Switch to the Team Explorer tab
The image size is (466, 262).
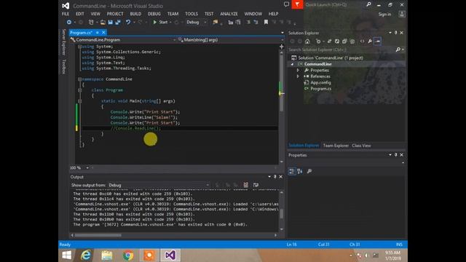click(x=336, y=146)
